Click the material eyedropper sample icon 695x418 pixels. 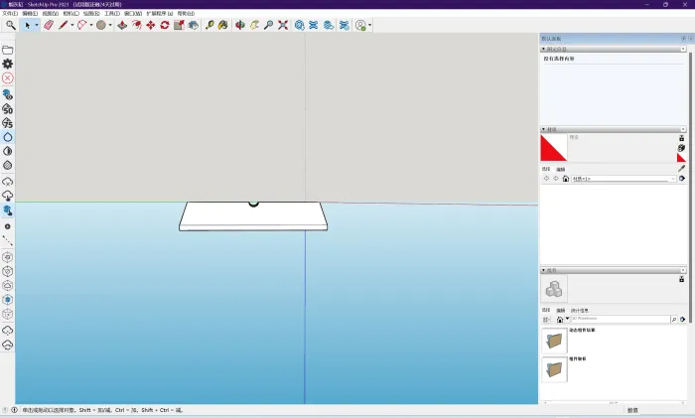point(681,169)
